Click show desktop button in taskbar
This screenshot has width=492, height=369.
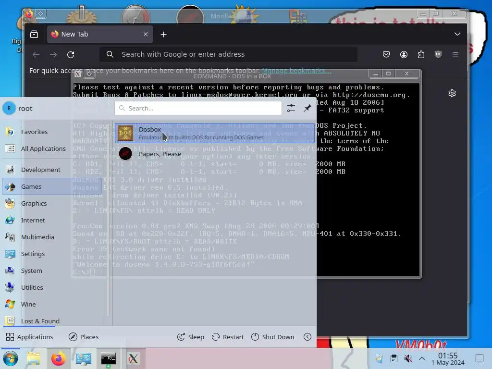[480, 358]
